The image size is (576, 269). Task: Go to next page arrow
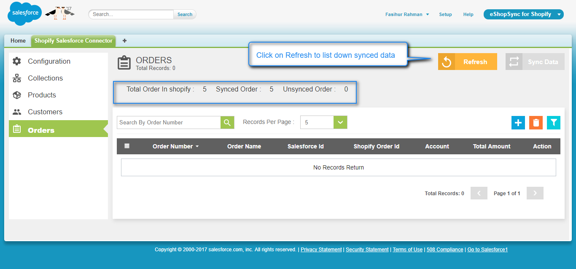click(535, 193)
